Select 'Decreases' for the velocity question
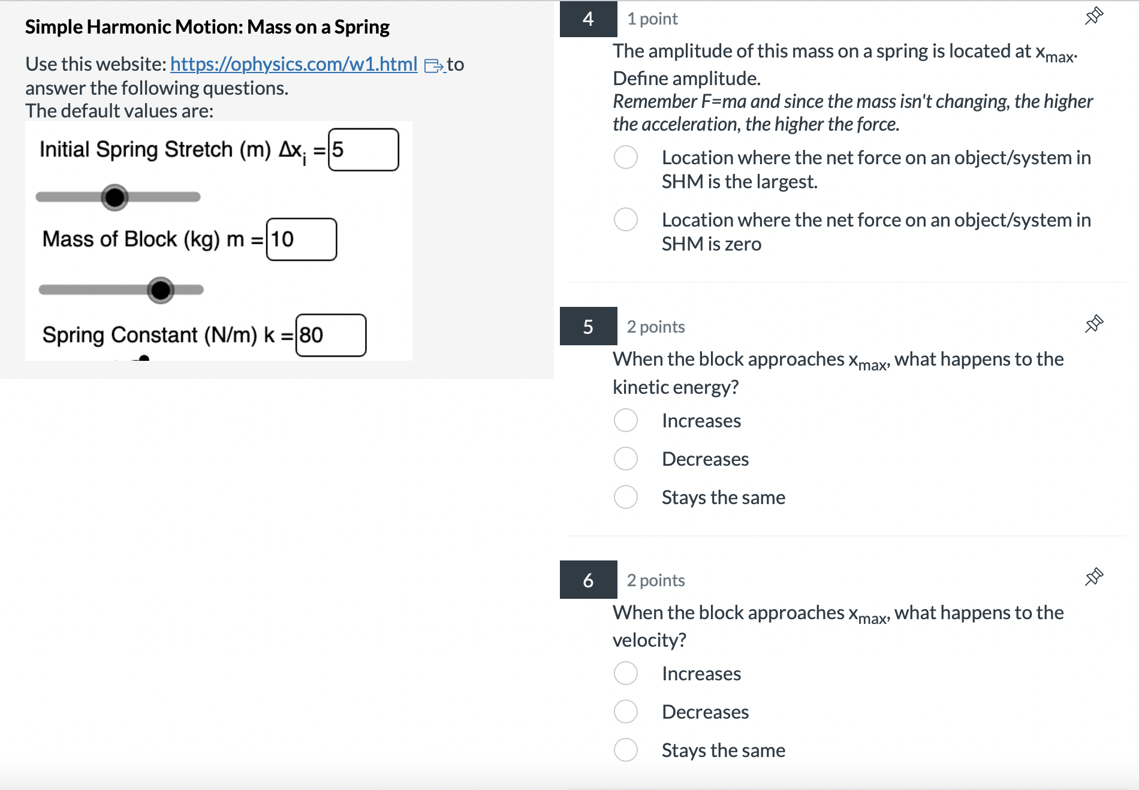1139x790 pixels. 625,711
